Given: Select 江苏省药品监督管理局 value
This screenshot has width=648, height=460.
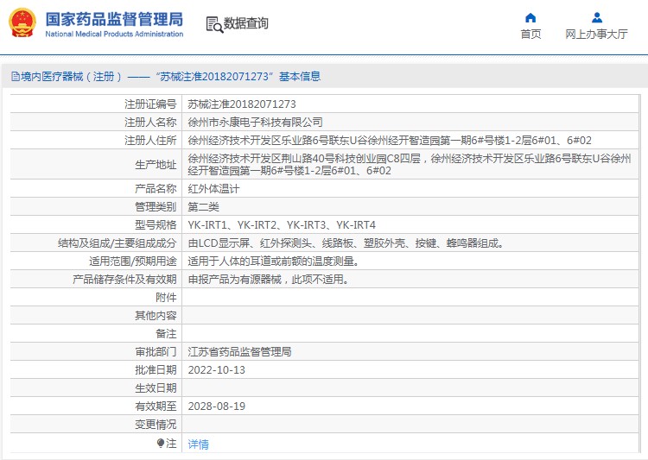Looking at the screenshot, I should 239,352.
